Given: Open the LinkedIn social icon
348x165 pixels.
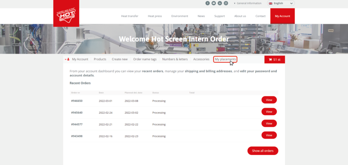Looking at the screenshot, I should (220, 3).
